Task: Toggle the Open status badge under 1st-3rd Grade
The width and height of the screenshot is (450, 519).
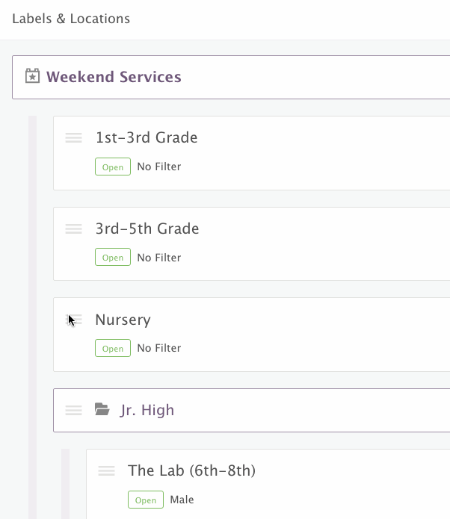Action: click(113, 167)
